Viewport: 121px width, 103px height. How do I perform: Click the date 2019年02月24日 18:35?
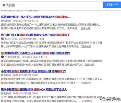32,39
